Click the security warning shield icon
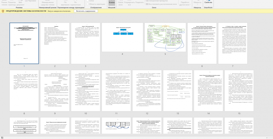 tap(3, 11)
